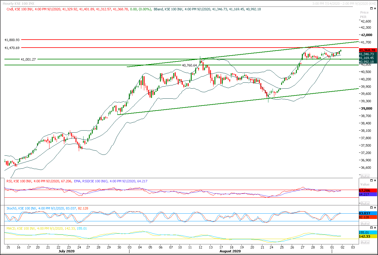Click Auto scale in the RSI pane

pyautogui.click(x=365, y=203)
